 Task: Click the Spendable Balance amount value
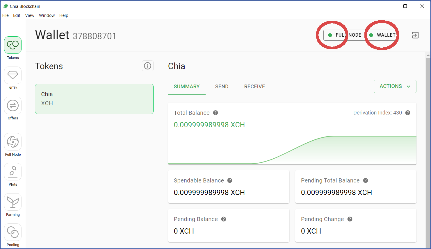(209, 192)
